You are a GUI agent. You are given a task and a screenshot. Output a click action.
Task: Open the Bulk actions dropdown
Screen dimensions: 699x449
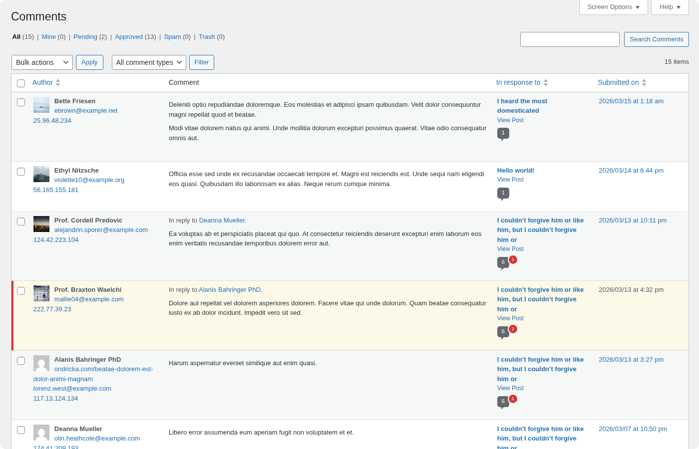42,62
